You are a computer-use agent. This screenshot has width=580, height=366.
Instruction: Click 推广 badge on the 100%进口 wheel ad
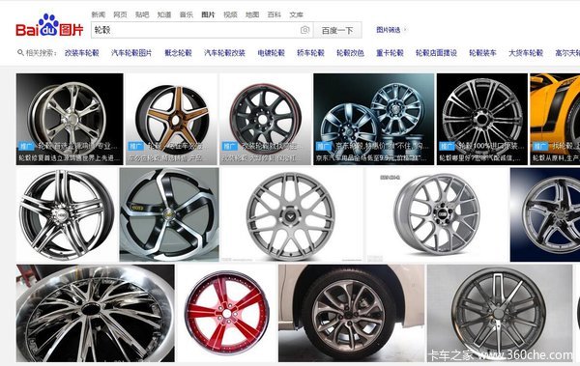(447, 147)
